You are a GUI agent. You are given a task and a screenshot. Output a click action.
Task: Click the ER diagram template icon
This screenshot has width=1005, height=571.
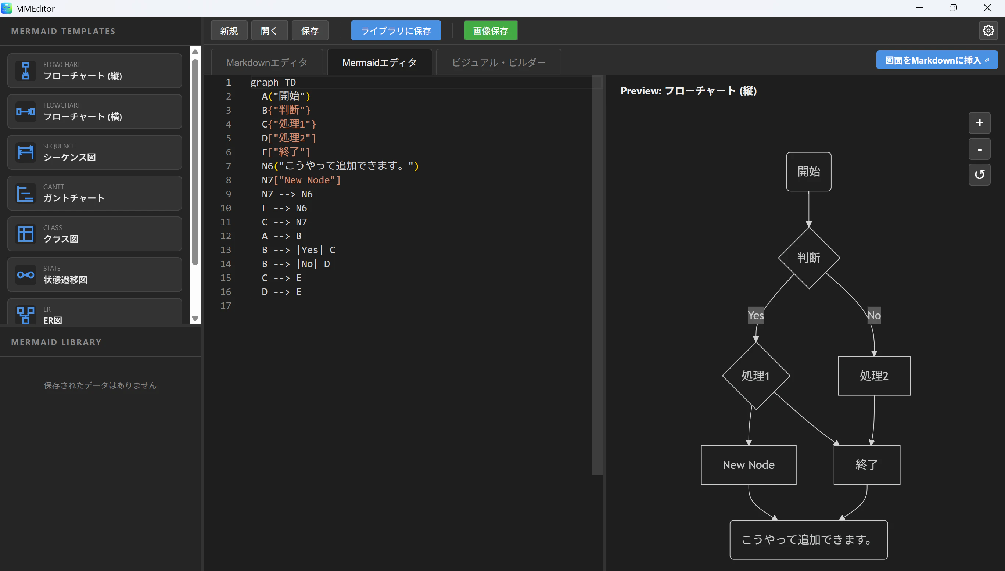(x=25, y=315)
